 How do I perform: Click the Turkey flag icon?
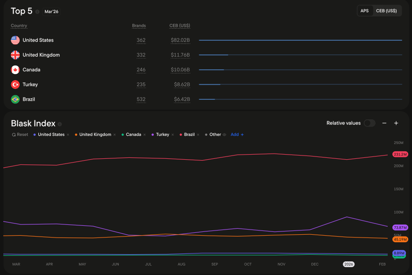click(15, 84)
